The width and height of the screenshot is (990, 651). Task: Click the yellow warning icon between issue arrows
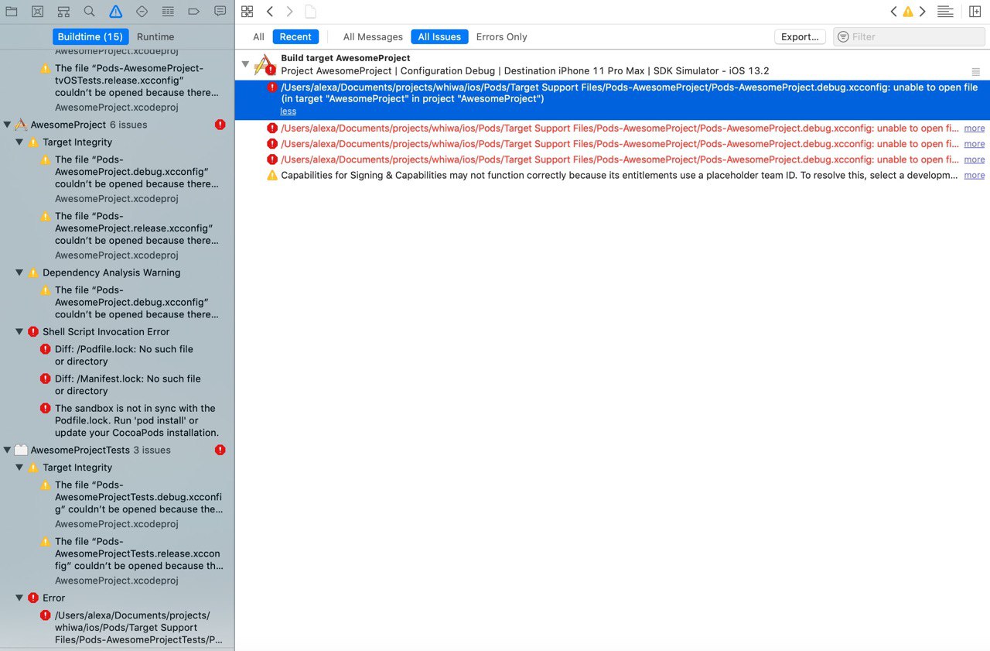coord(908,12)
